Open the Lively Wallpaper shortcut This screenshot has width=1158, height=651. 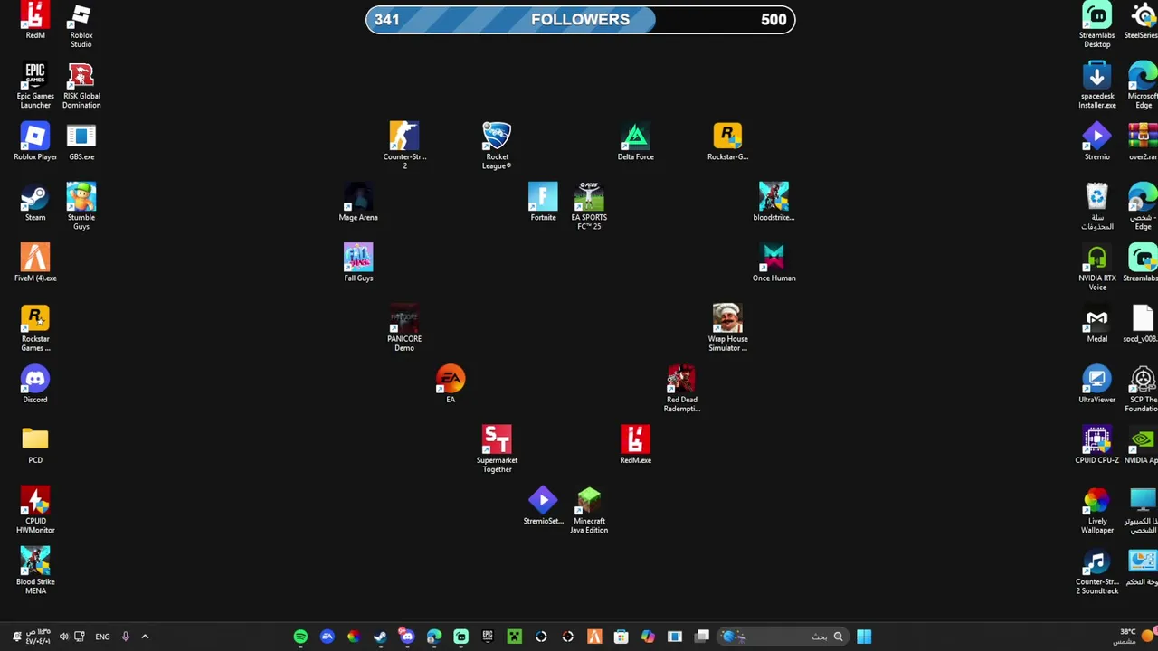(1096, 510)
